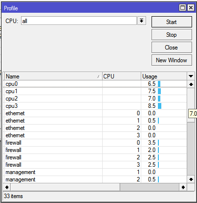
Task: Click the horizontal scrollbar right arrow
Action: [x=183, y=187]
